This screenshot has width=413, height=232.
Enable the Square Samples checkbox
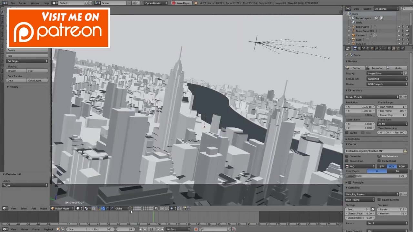379,200
